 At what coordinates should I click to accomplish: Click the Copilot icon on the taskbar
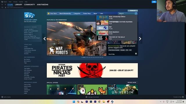pyautogui.click(x=78, y=102)
